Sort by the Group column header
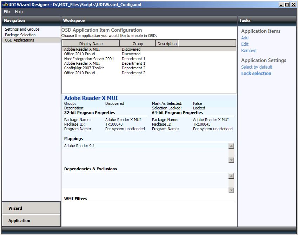Screen dimensions: 298x235 pos(138,43)
